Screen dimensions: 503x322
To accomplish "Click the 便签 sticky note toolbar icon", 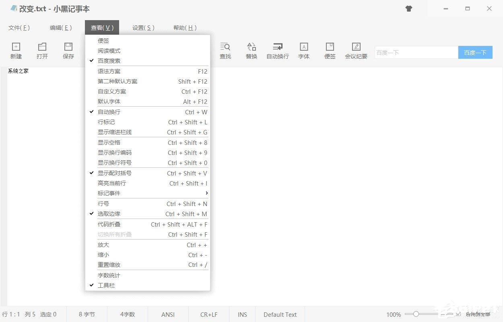I will (330, 47).
